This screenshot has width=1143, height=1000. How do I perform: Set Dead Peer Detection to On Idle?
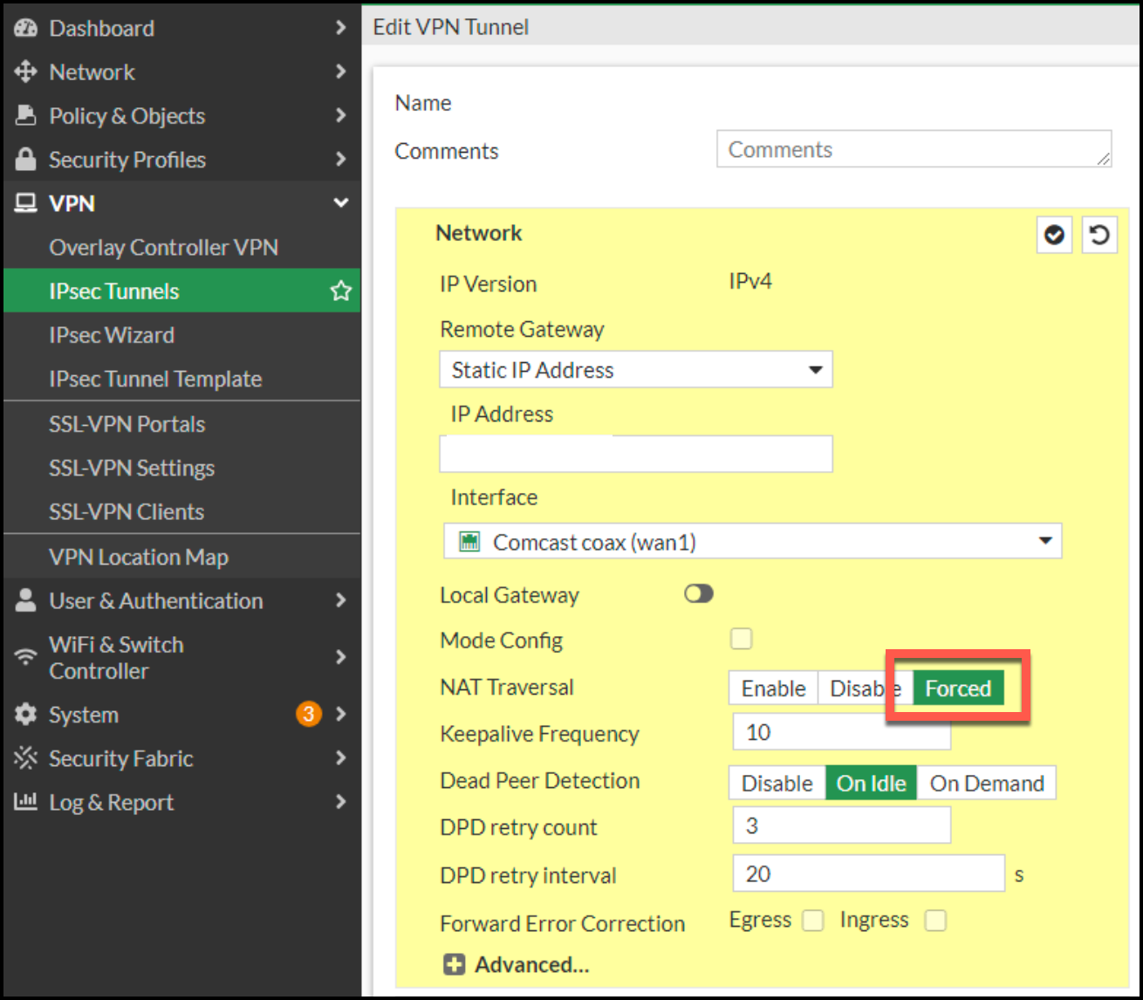872,783
